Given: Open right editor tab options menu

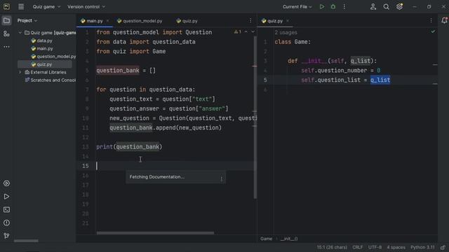Looking at the screenshot, I should [x=431, y=20].
